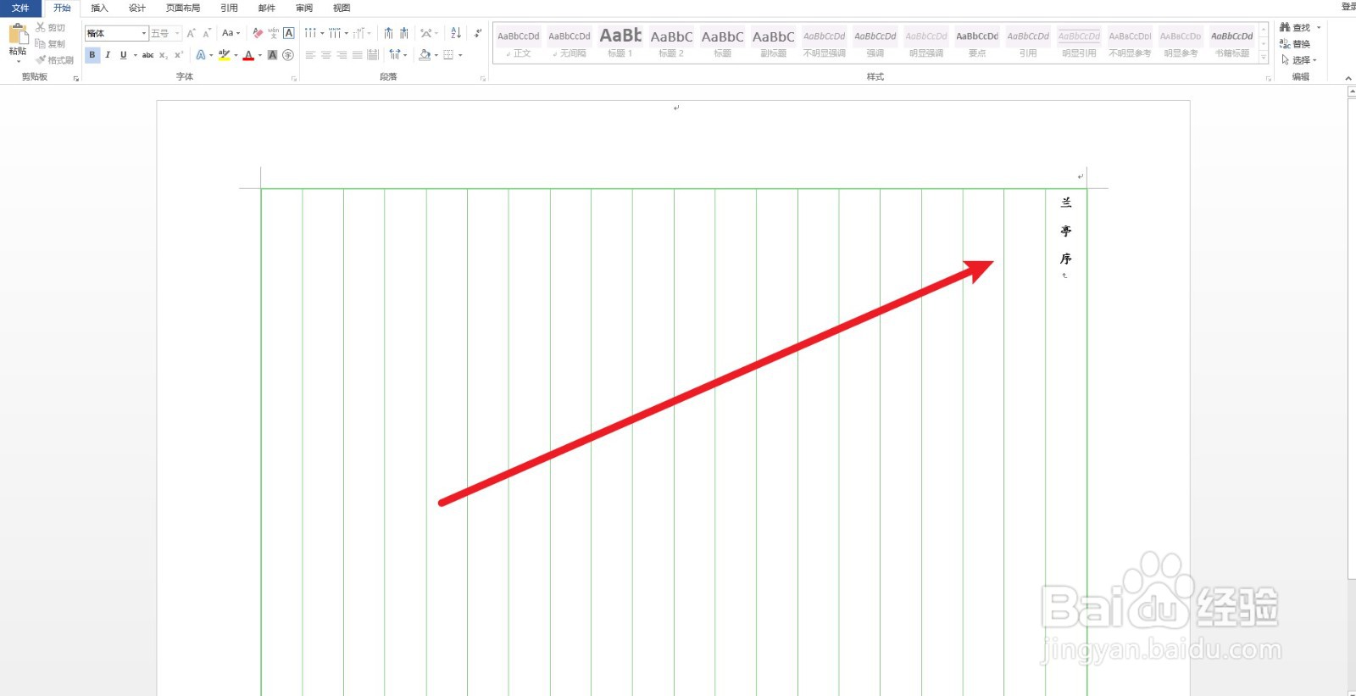1356x696 pixels.
Task: Apply the Heading 1 (标题 1) style
Action: (620, 42)
